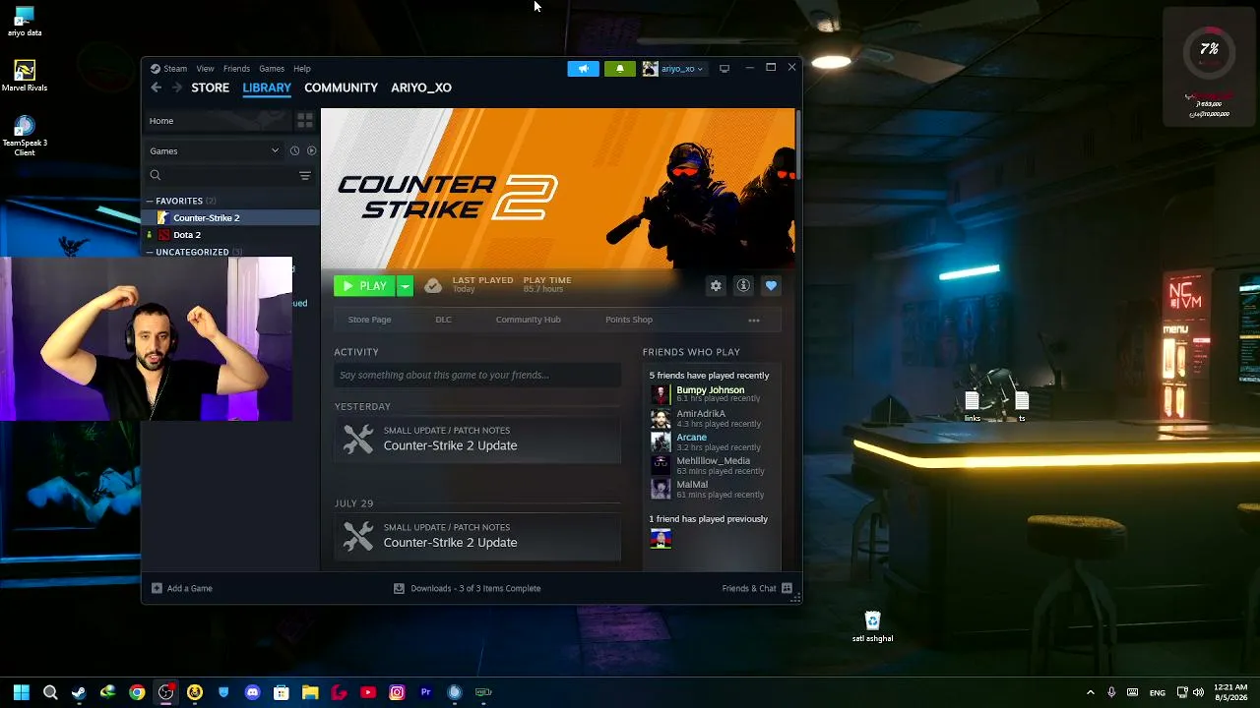Open the Friends menu in Steam
Screen dimensions: 1260x708
[x=236, y=69]
